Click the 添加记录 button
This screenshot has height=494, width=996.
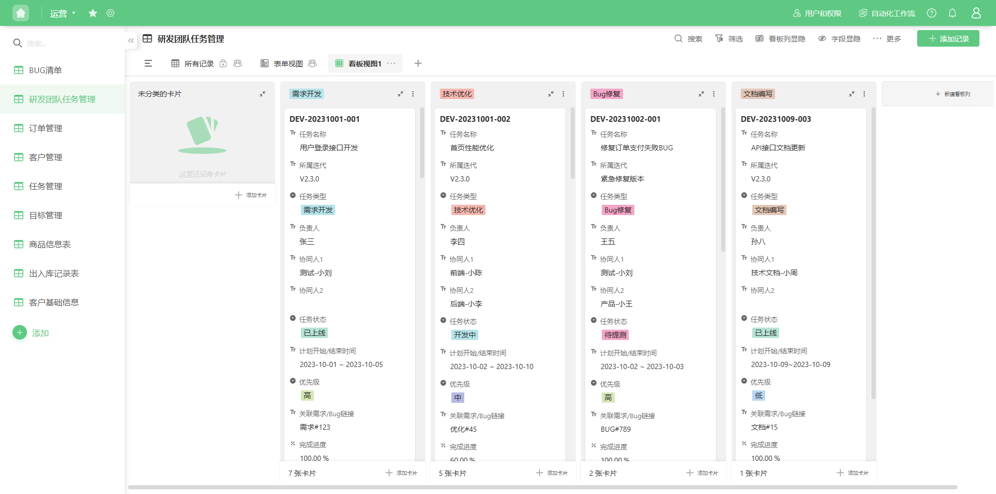click(x=948, y=39)
